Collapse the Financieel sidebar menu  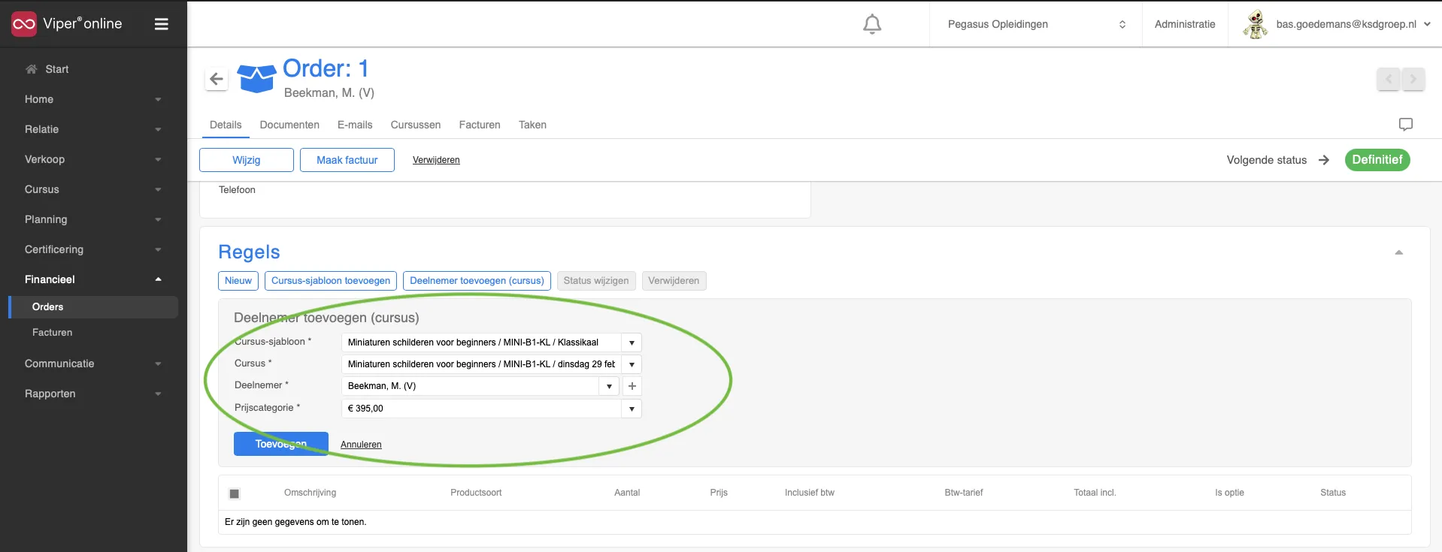pyautogui.click(x=93, y=279)
